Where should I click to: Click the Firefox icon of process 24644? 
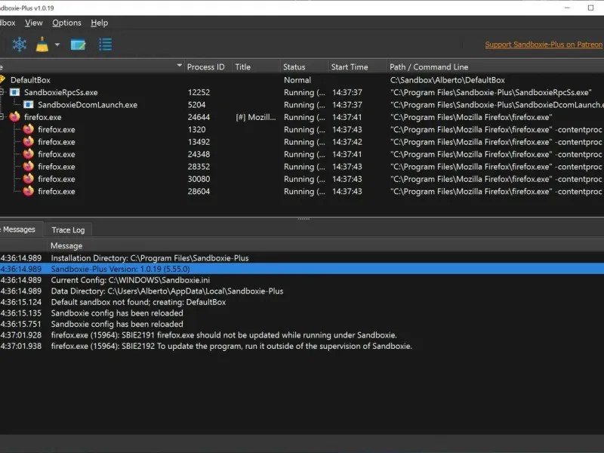(14, 117)
